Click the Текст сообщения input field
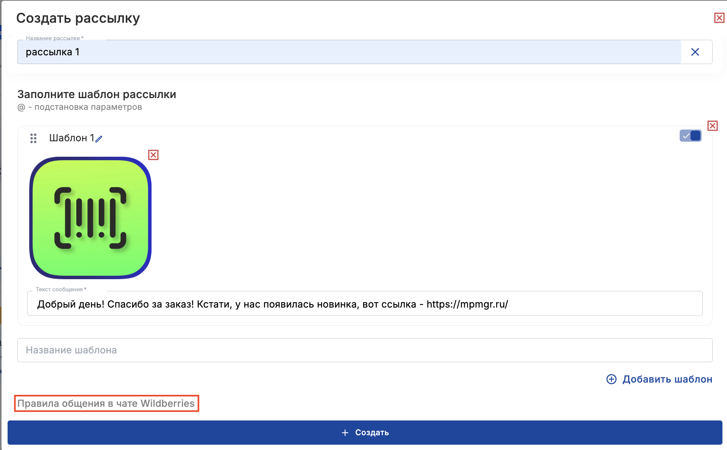This screenshot has height=450, width=727. click(365, 304)
